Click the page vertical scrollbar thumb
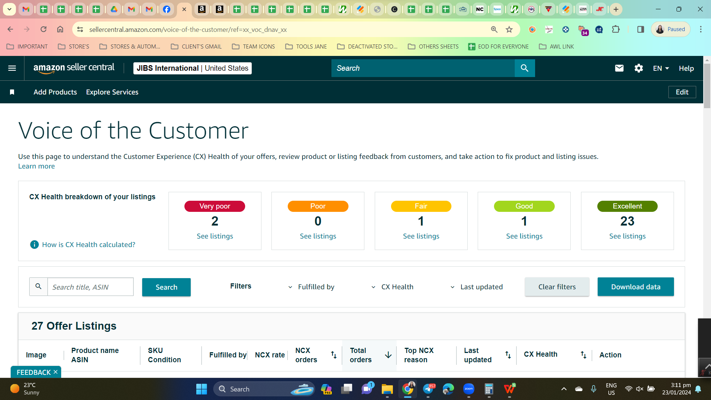Image resolution: width=711 pixels, height=400 pixels. (707, 86)
